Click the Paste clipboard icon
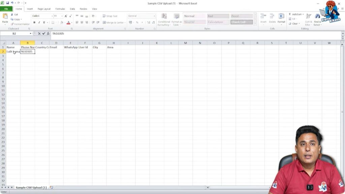The height and width of the screenshot is (194, 345). pyautogui.click(x=5, y=16)
